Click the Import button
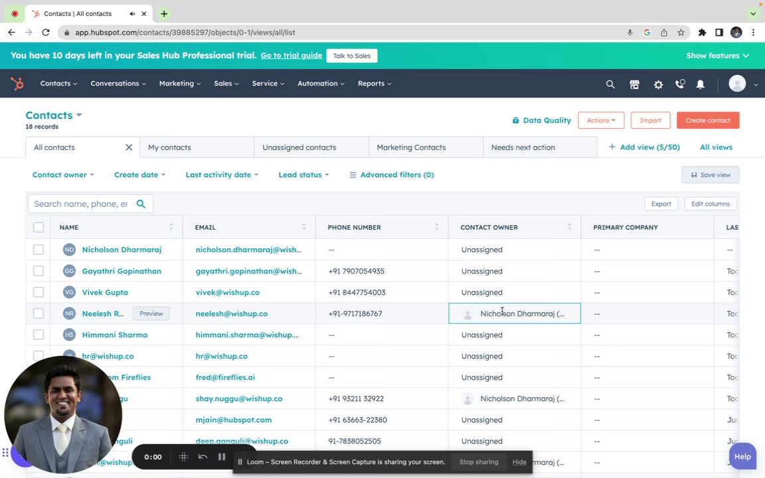 [x=650, y=120]
